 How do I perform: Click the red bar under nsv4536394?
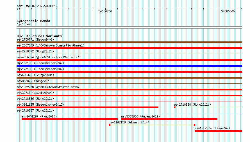pos(129,60)
